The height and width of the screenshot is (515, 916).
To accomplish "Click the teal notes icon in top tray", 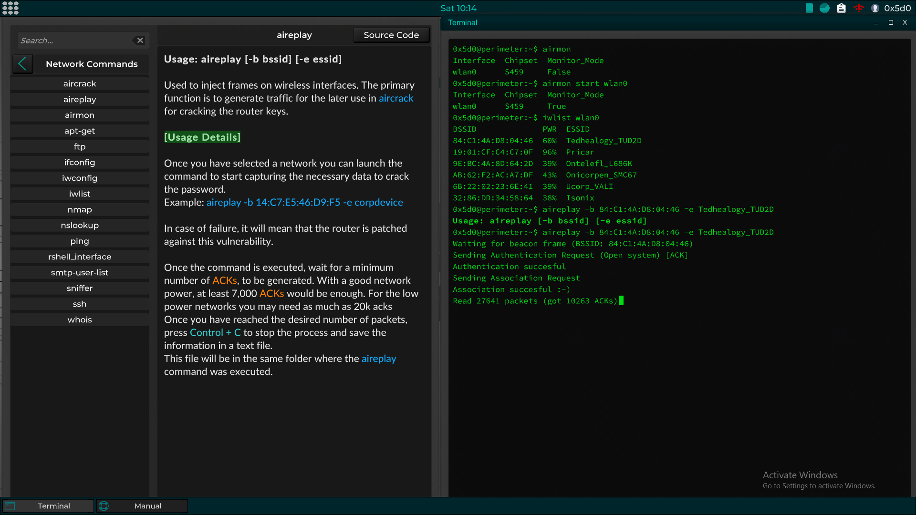I will [x=809, y=8].
